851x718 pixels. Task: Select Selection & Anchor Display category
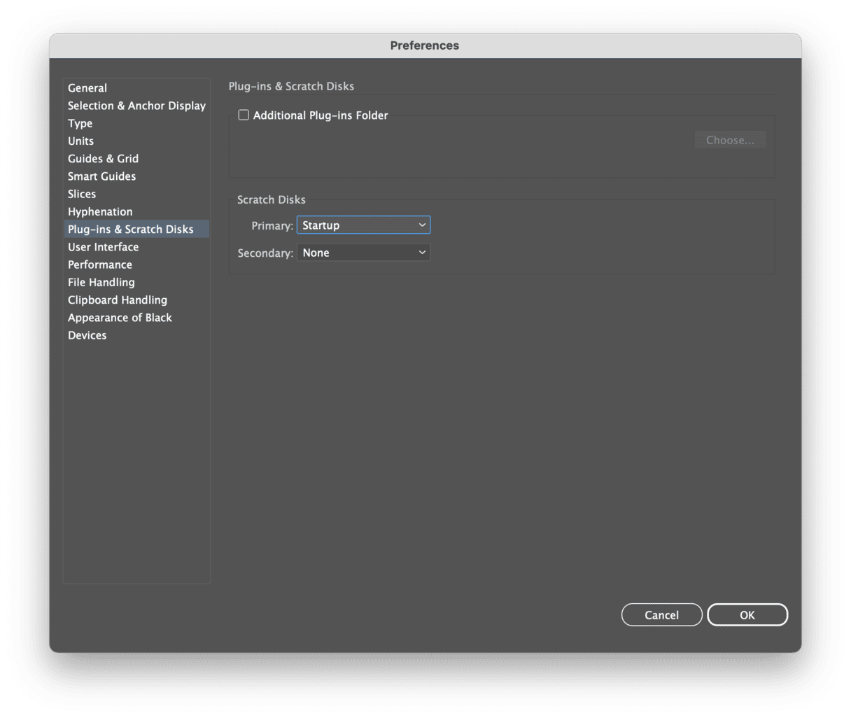pyautogui.click(x=136, y=105)
